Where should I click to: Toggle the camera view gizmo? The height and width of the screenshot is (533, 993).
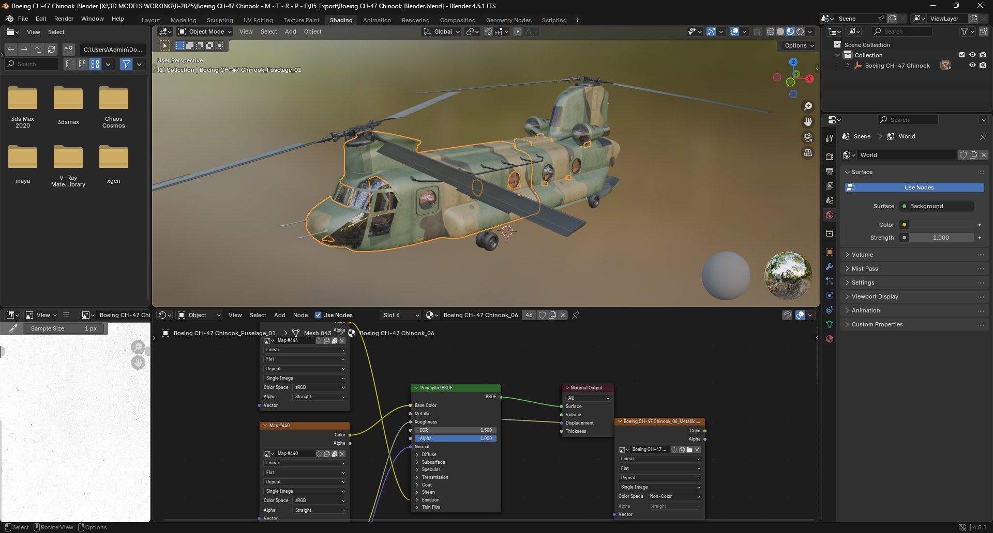pos(807,137)
